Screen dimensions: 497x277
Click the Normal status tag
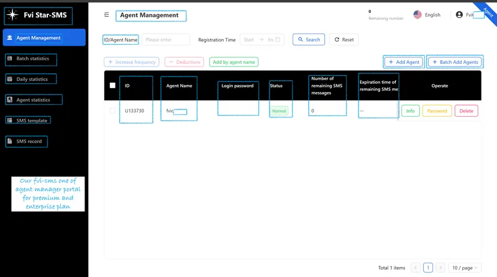pos(279,111)
